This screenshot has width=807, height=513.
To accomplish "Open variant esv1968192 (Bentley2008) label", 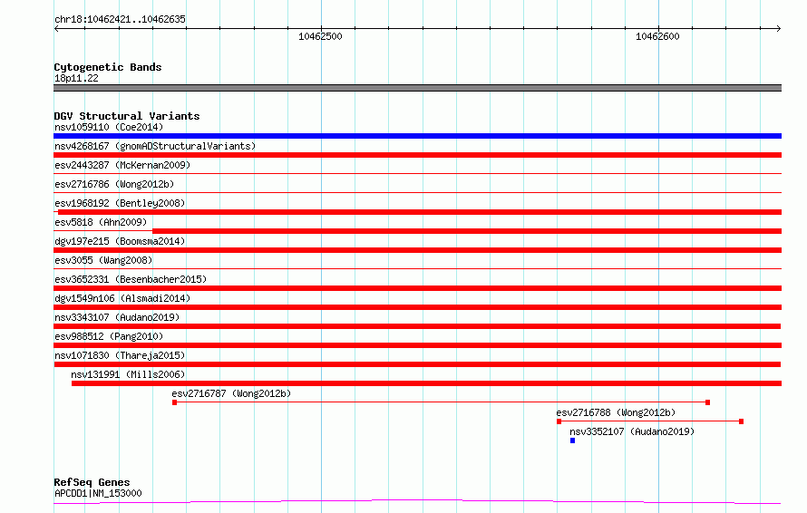I will (x=120, y=203).
